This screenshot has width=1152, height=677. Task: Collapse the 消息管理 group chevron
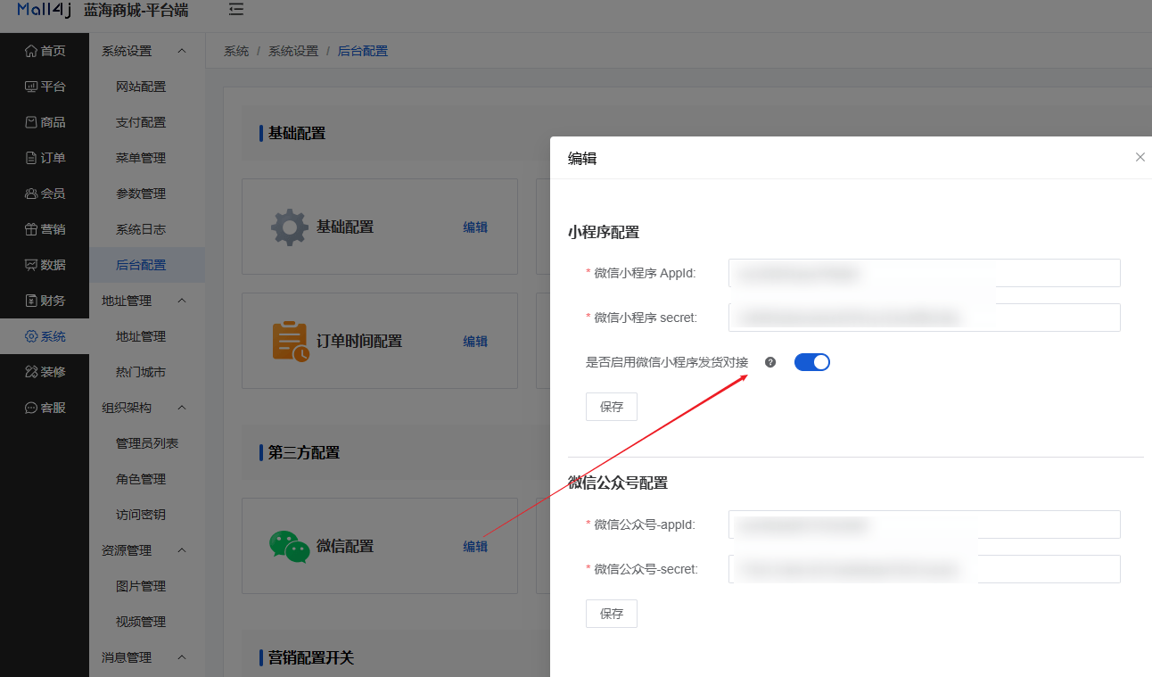pos(182,657)
